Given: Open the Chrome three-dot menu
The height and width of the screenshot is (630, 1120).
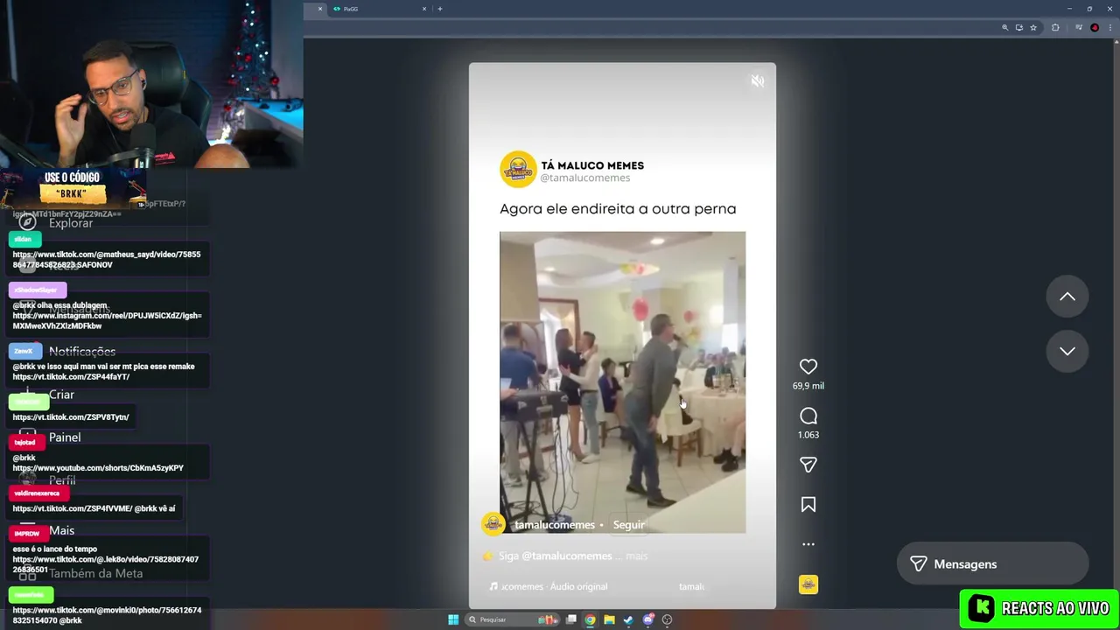Looking at the screenshot, I should pos(1109,28).
